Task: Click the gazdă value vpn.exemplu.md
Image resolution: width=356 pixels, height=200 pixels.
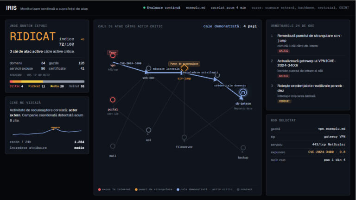Action: click(x=331, y=129)
